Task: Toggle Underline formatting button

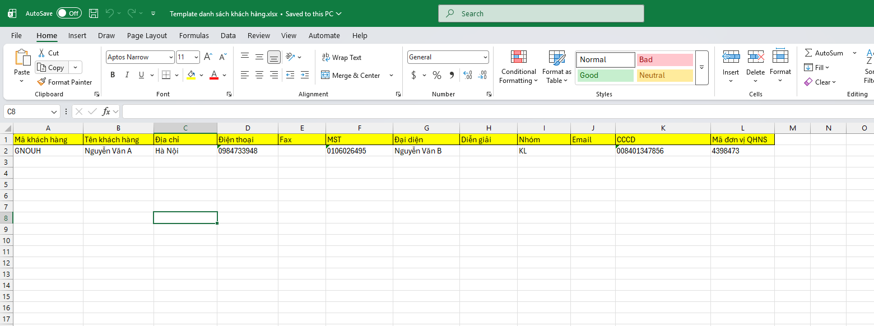Action: pyautogui.click(x=142, y=75)
